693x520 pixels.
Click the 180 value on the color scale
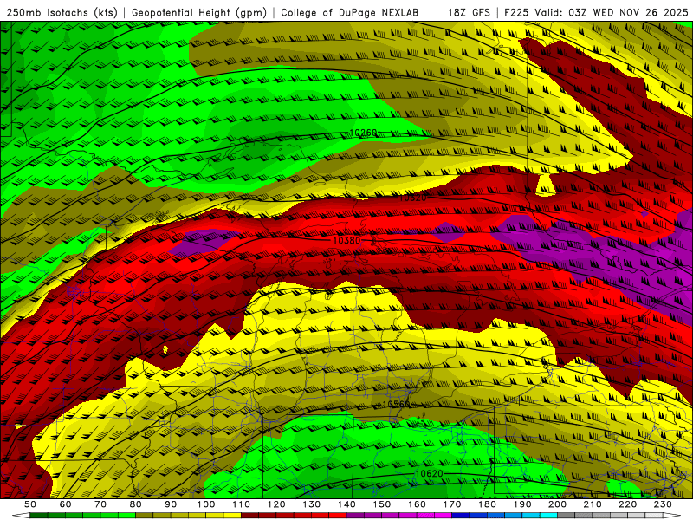[487, 504]
